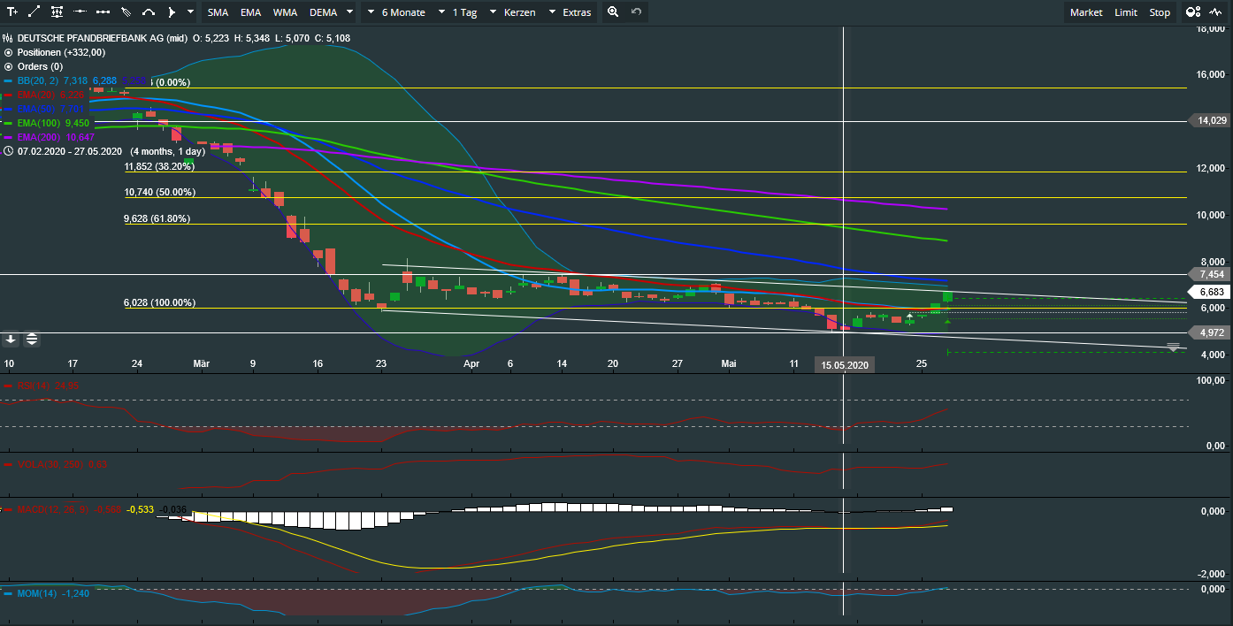Activate the arc curve drawing tool
Viewport: 1233px width, 626px height.
pyautogui.click(x=149, y=12)
